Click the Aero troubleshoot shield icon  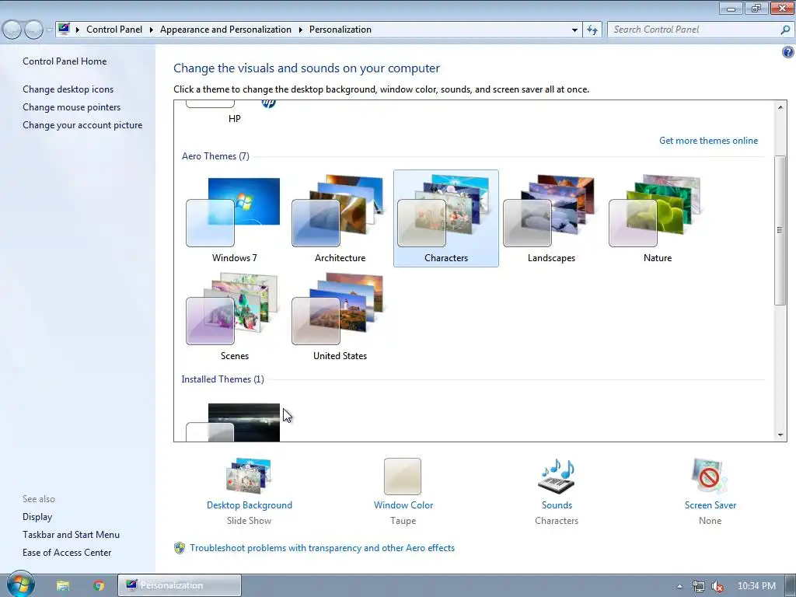click(180, 548)
